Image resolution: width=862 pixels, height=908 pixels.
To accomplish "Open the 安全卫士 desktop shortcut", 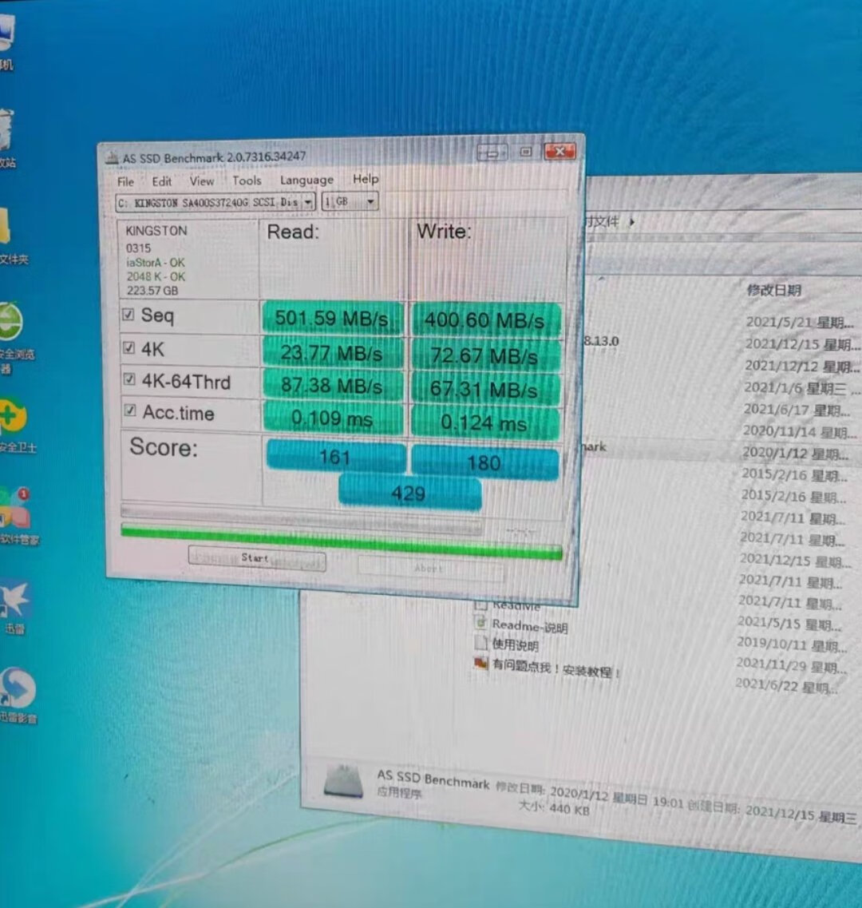I will click(12, 416).
